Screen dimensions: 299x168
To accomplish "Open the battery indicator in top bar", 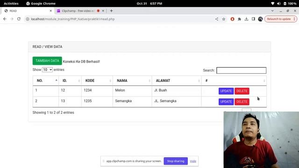I will point(290,3).
